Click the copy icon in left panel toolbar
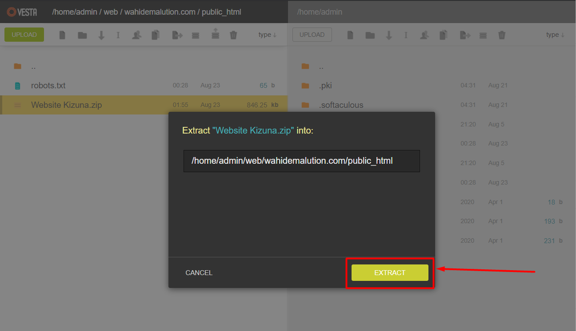 156,35
